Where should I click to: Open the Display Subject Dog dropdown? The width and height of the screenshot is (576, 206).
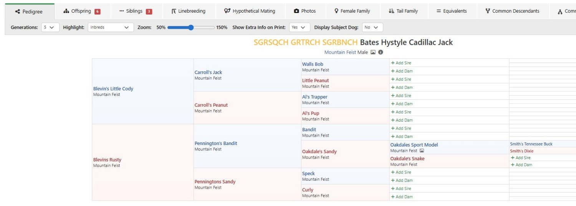point(372,28)
